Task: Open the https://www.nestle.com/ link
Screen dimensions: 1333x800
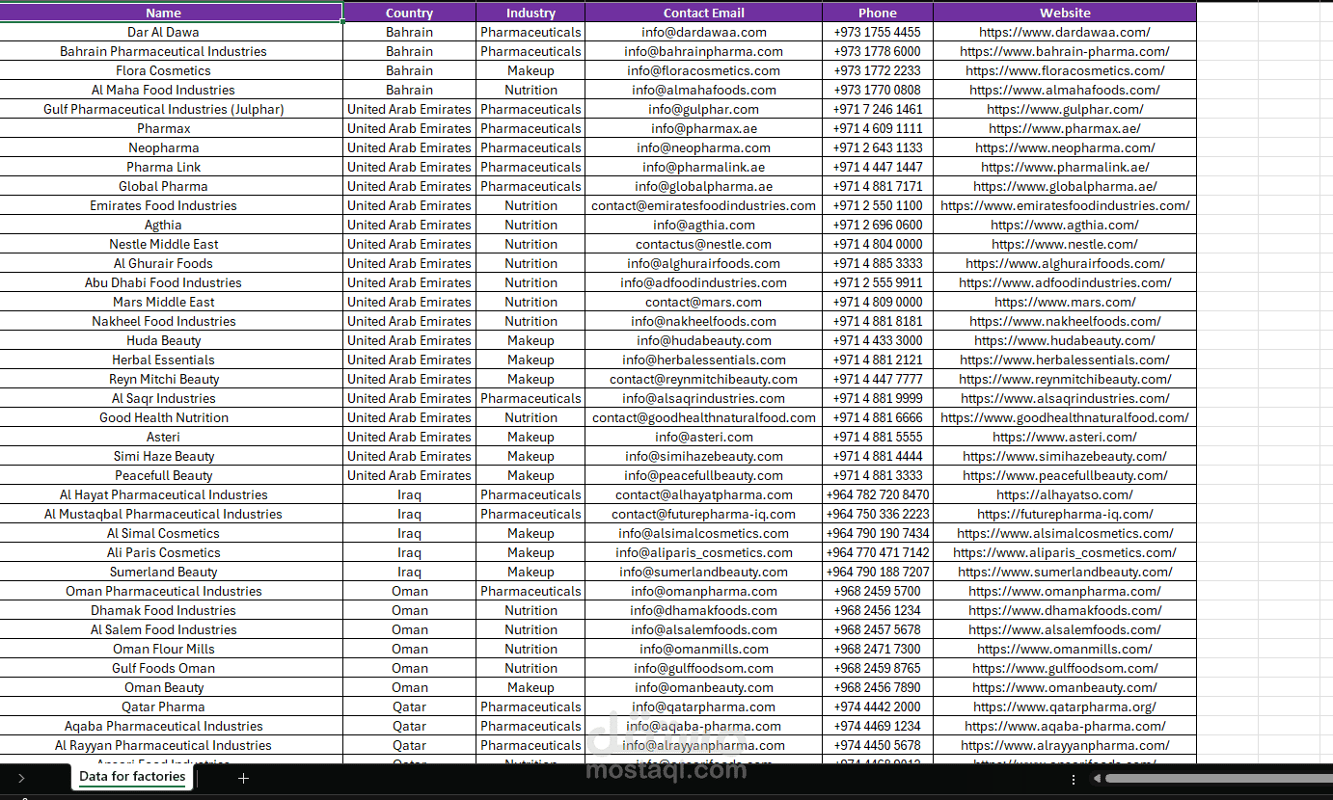Action: click(x=1065, y=244)
